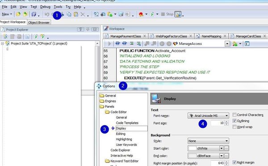Open the Tools menu

pos(58,7)
